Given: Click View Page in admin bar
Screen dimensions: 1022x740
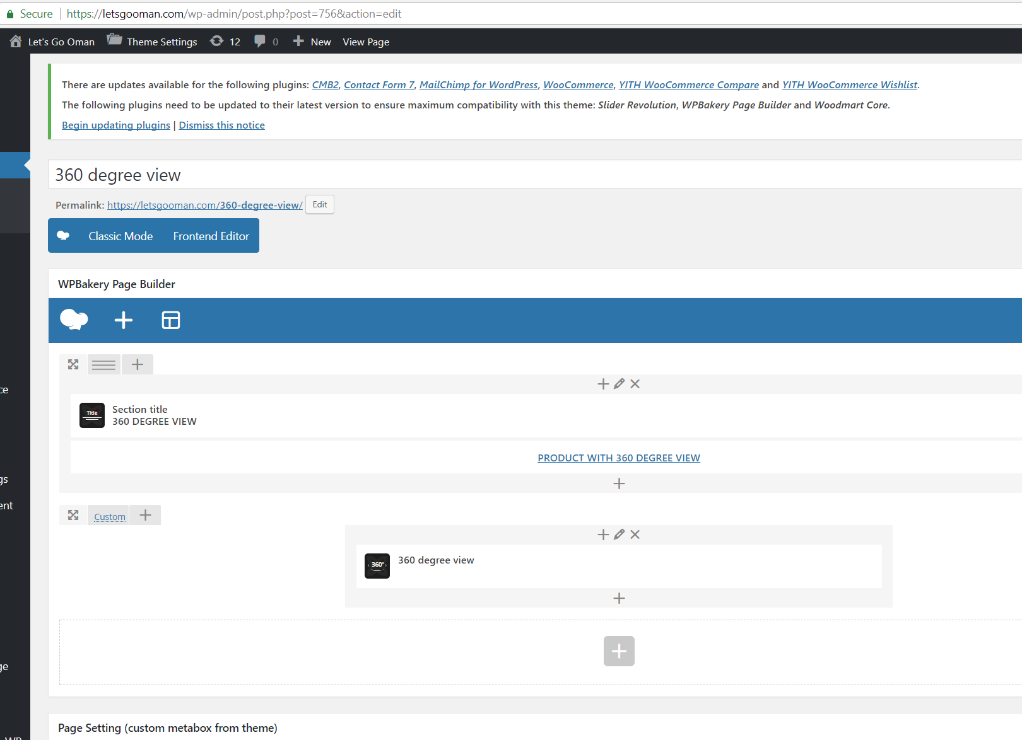Looking at the screenshot, I should pyautogui.click(x=366, y=42).
